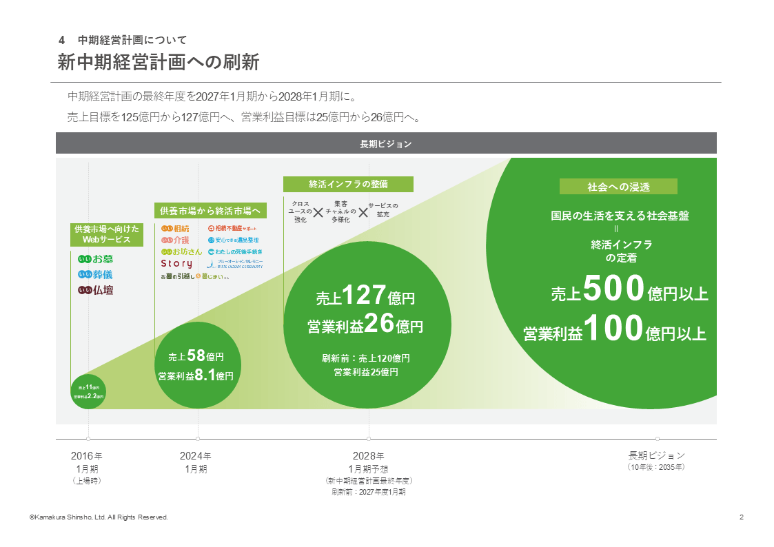Click the 社会への浸透 label
Viewport: 774px width, 547px height.
pyautogui.click(x=618, y=187)
